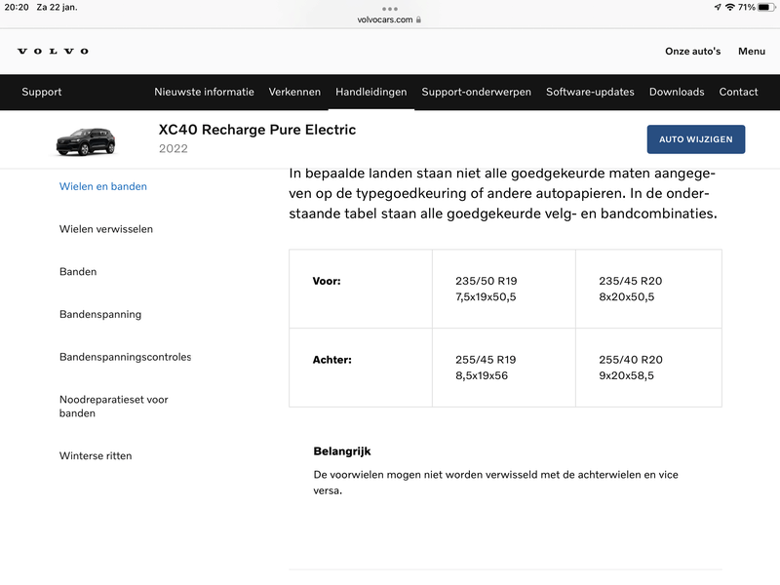The height and width of the screenshot is (585, 780).
Task: Select the Downloads navigation item
Action: (677, 92)
